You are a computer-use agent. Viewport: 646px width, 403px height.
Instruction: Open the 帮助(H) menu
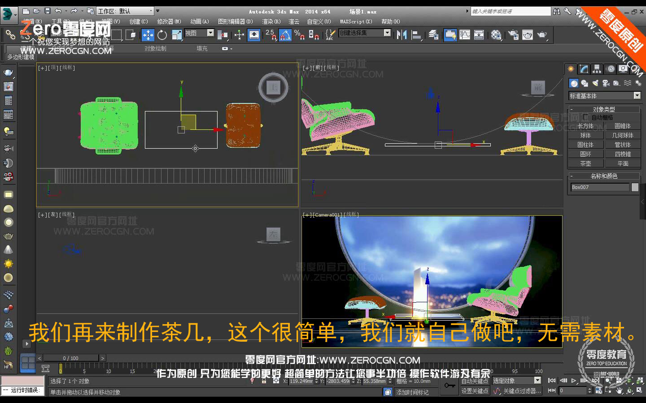pos(390,21)
